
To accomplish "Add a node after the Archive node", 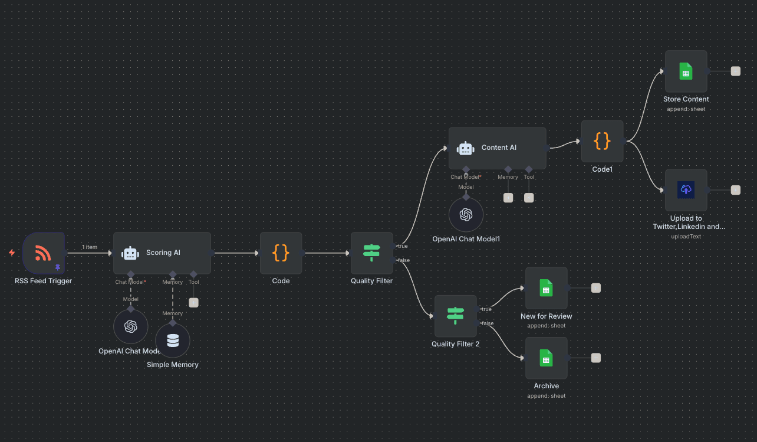I will tap(595, 358).
